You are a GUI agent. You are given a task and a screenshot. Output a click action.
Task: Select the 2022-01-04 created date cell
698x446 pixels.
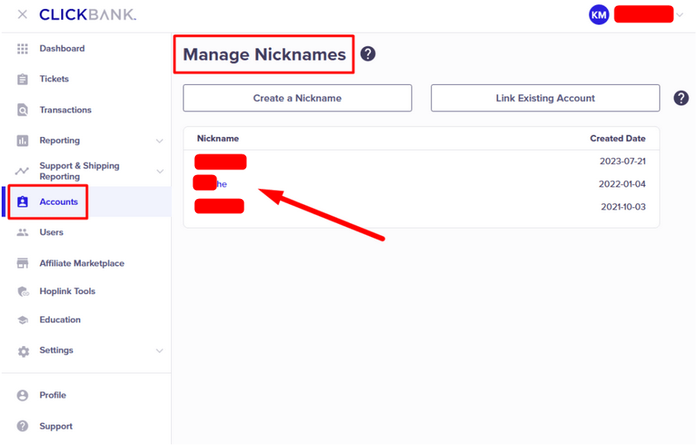point(622,184)
